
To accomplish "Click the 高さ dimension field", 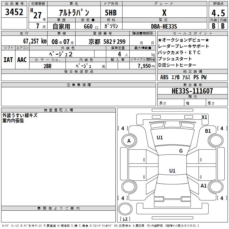I will click(217, 102).
